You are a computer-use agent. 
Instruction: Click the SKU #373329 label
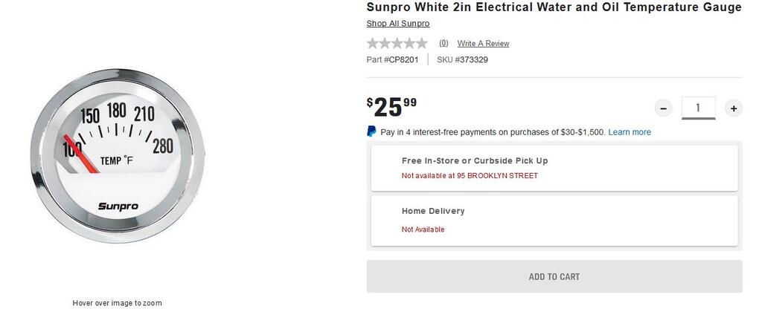pos(462,60)
